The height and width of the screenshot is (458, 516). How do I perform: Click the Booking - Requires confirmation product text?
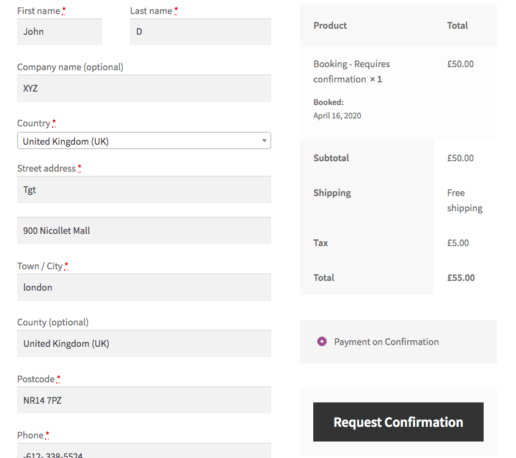point(352,71)
